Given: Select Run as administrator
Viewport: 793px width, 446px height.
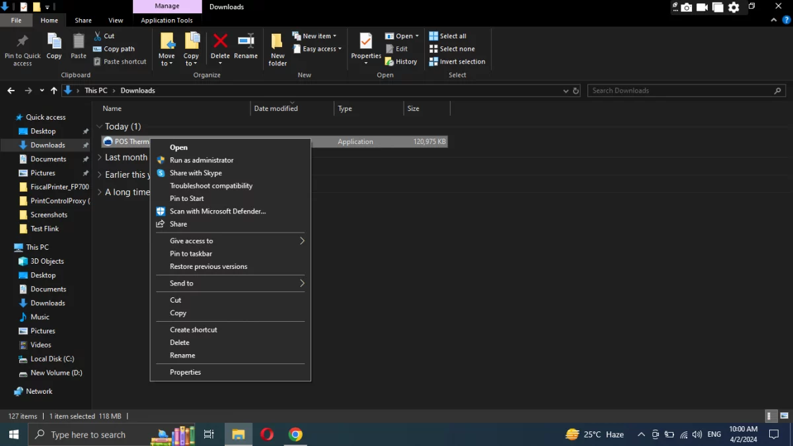Looking at the screenshot, I should pos(202,160).
